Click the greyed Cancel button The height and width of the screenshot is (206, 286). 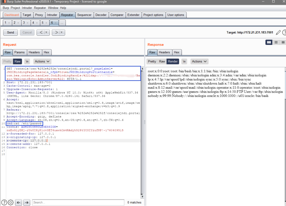(x=27, y=32)
